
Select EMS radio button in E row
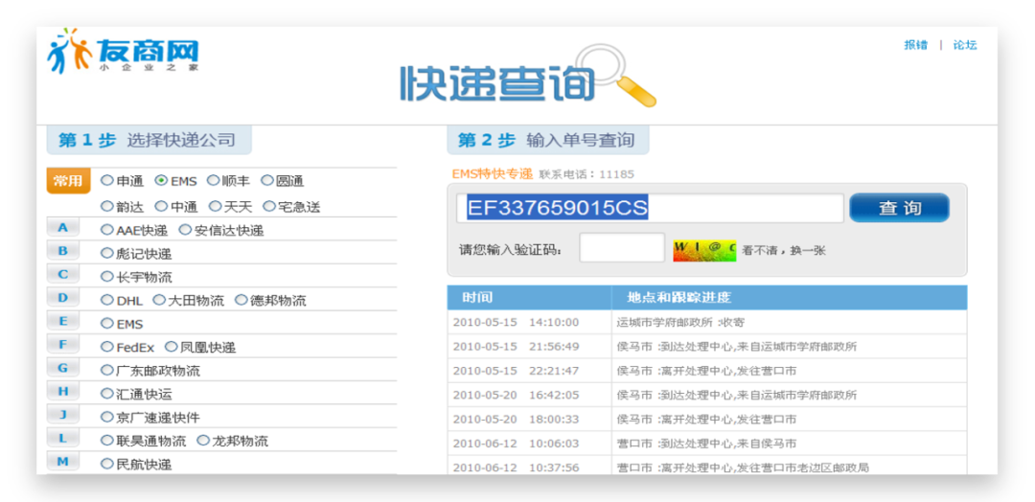tap(107, 323)
